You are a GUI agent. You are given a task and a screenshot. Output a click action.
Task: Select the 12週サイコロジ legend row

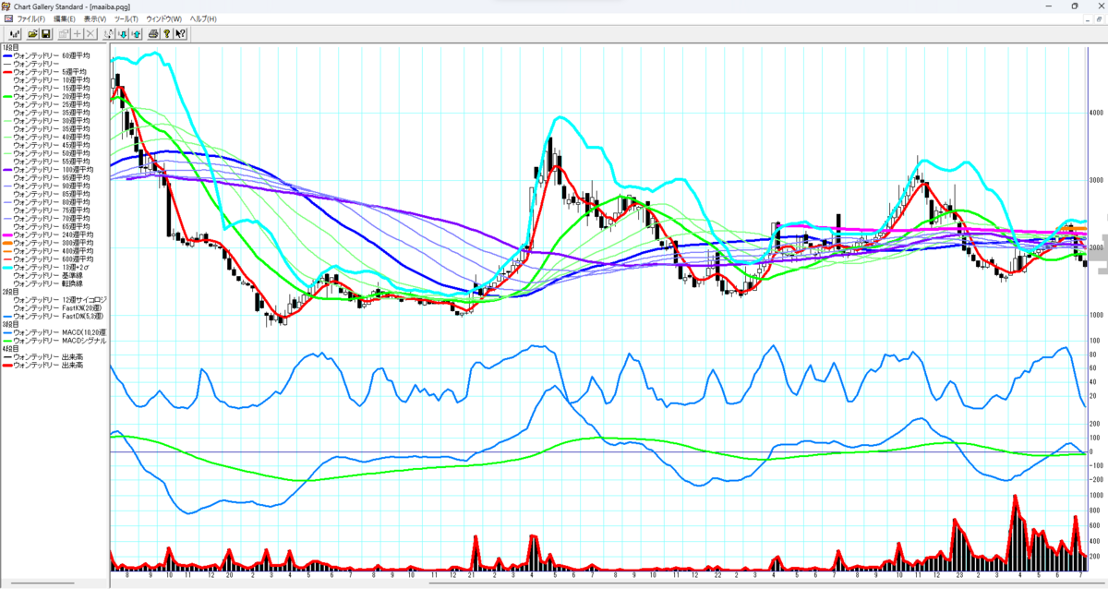[x=60, y=300]
